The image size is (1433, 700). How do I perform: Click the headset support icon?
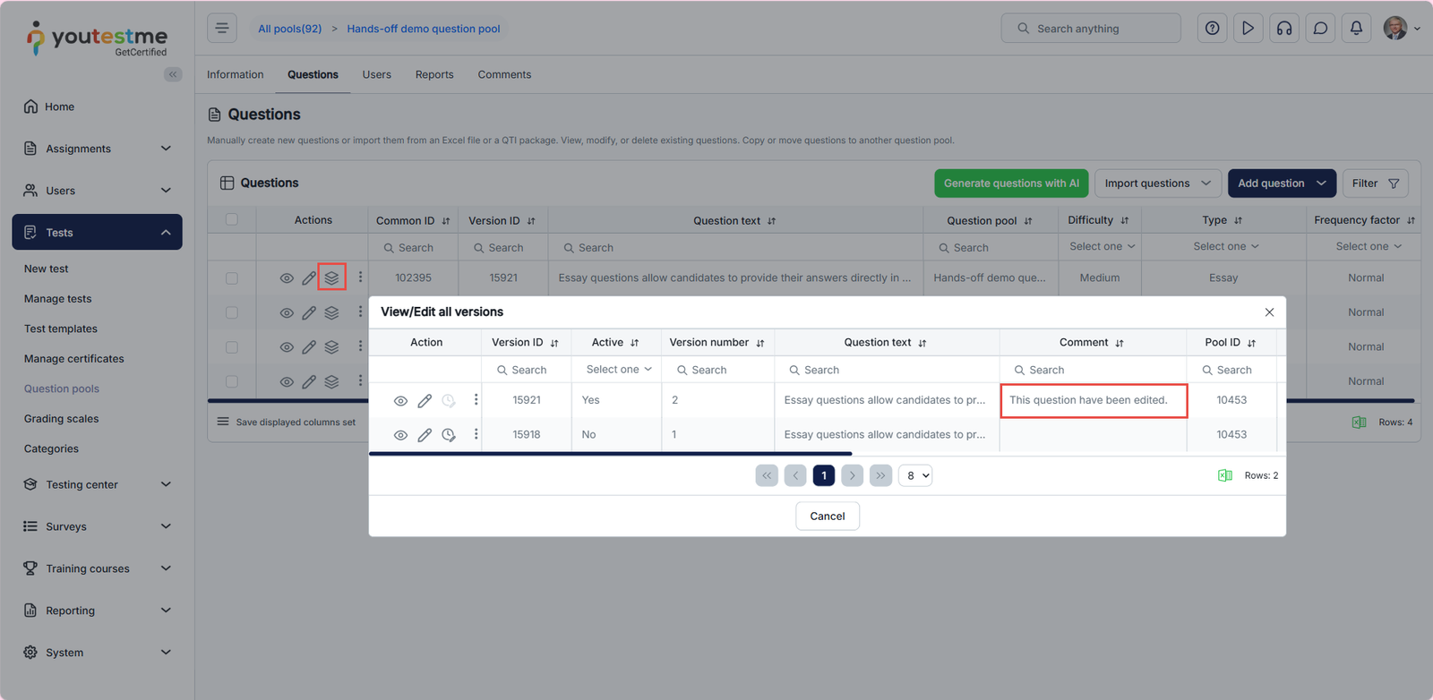click(1284, 29)
